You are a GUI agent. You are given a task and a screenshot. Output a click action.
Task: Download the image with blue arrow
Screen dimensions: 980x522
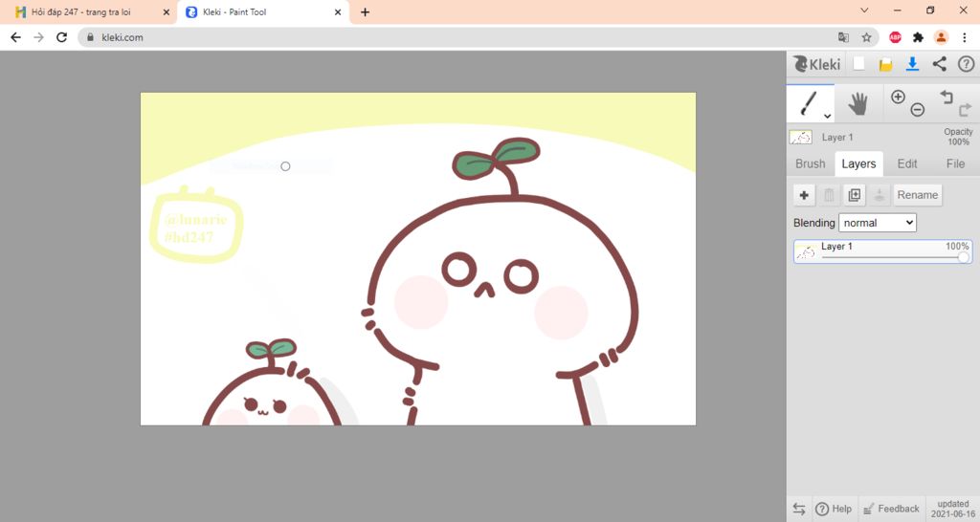pos(912,64)
